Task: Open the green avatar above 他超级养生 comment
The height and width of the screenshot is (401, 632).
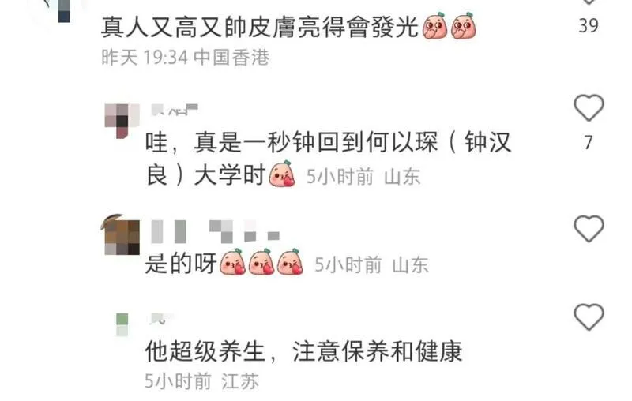Action: (x=122, y=324)
